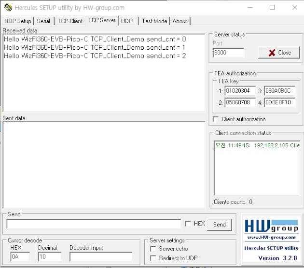Toggle the Server echo checkbox

(x=153, y=249)
